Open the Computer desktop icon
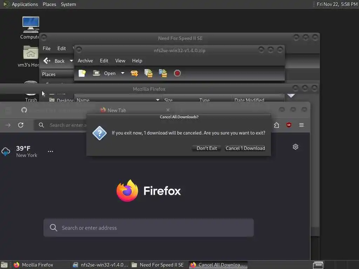The image size is (359, 269). click(x=31, y=27)
